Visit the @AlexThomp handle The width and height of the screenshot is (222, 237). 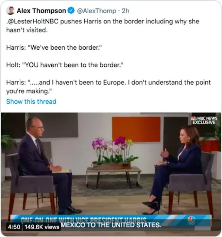(x=97, y=11)
